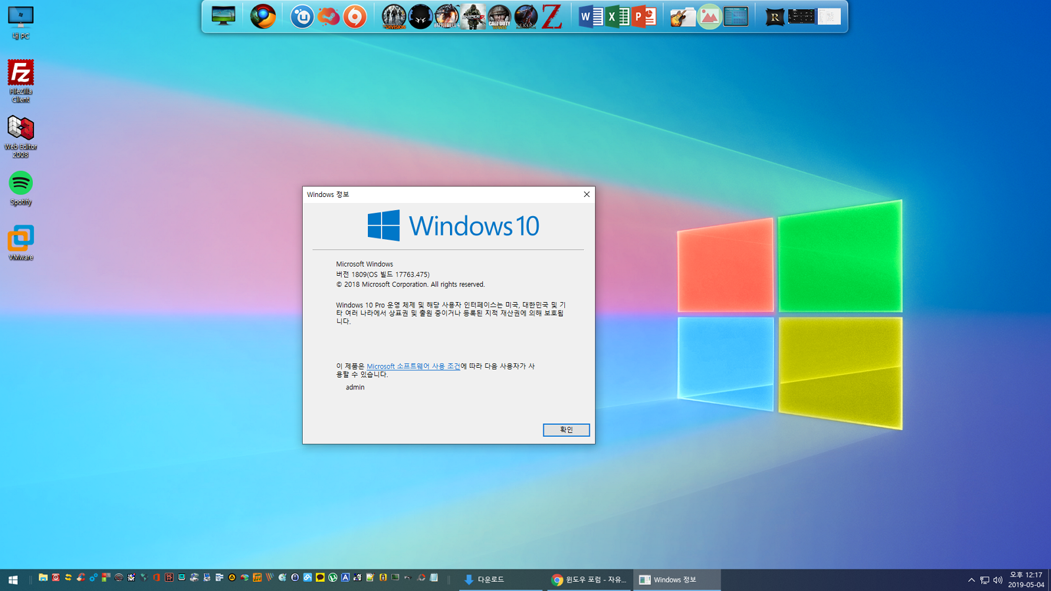Launch CCleaner from taskbar quick launch
This screenshot has height=591, width=1051.
81,578
